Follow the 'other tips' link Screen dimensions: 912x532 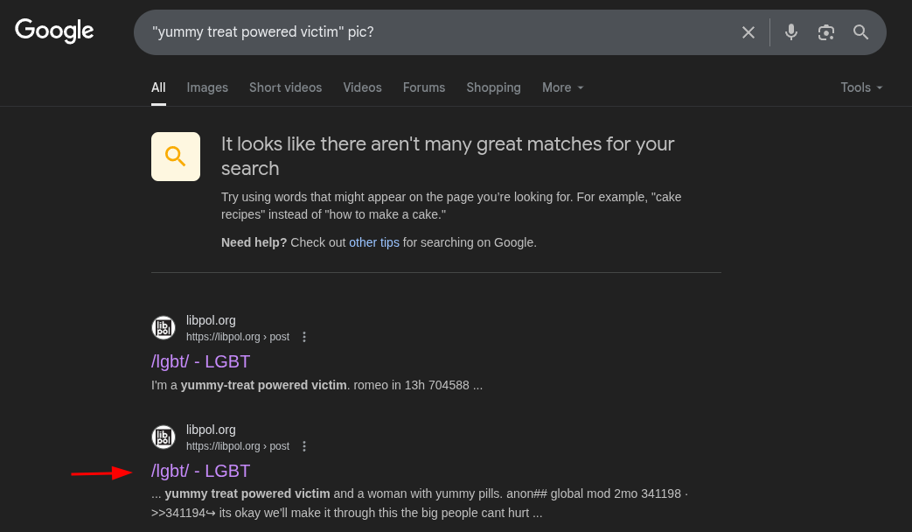coord(374,242)
